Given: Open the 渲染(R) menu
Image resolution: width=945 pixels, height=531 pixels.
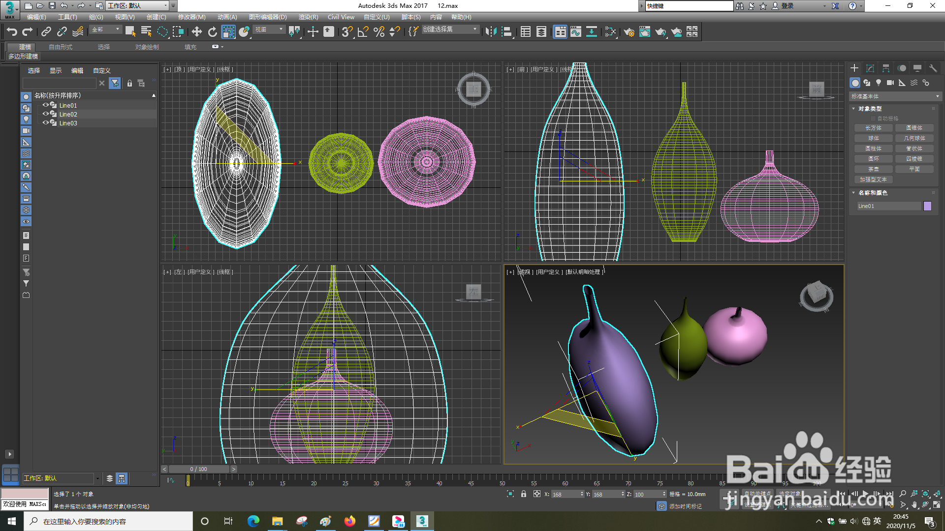Looking at the screenshot, I should pyautogui.click(x=308, y=17).
